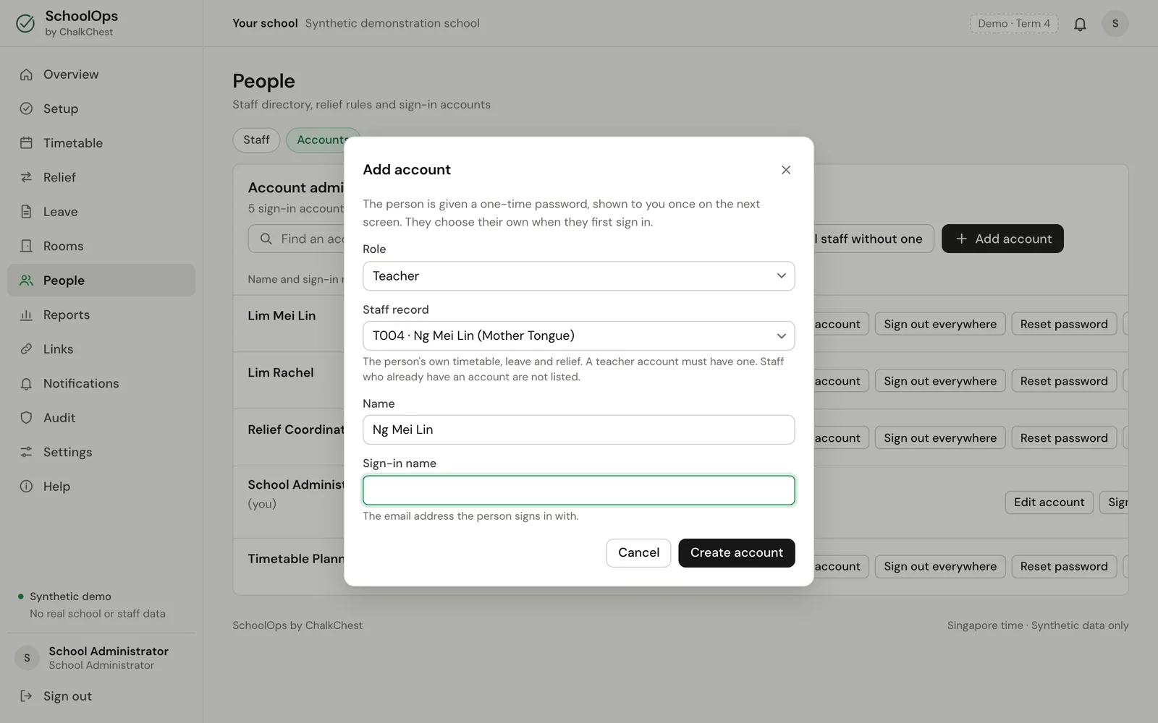This screenshot has width=1158, height=723.
Task: Reset password for Lim Mei Lin
Action: 1064,324
